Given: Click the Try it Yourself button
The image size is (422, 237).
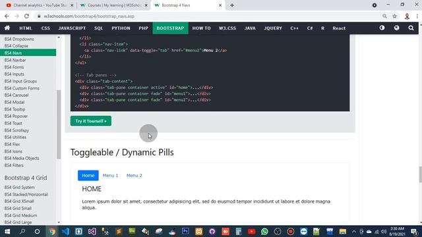Looking at the screenshot, I should tap(91, 121).
